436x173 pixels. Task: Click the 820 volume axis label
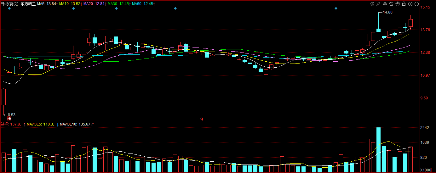pyautogui.click(x=424, y=158)
